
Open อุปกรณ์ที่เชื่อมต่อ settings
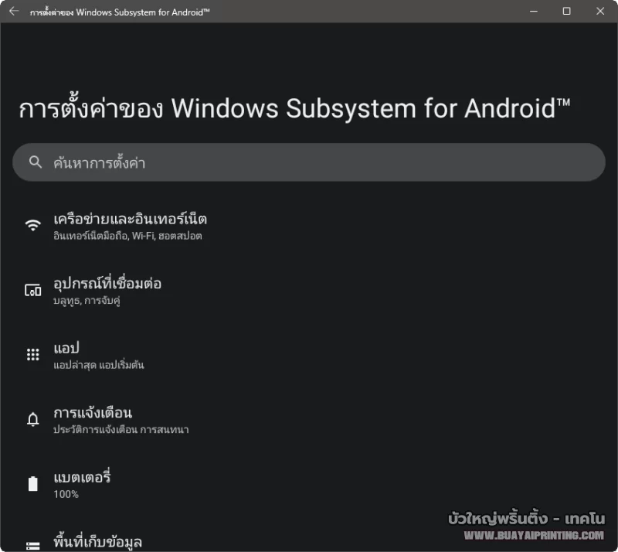tap(107, 284)
